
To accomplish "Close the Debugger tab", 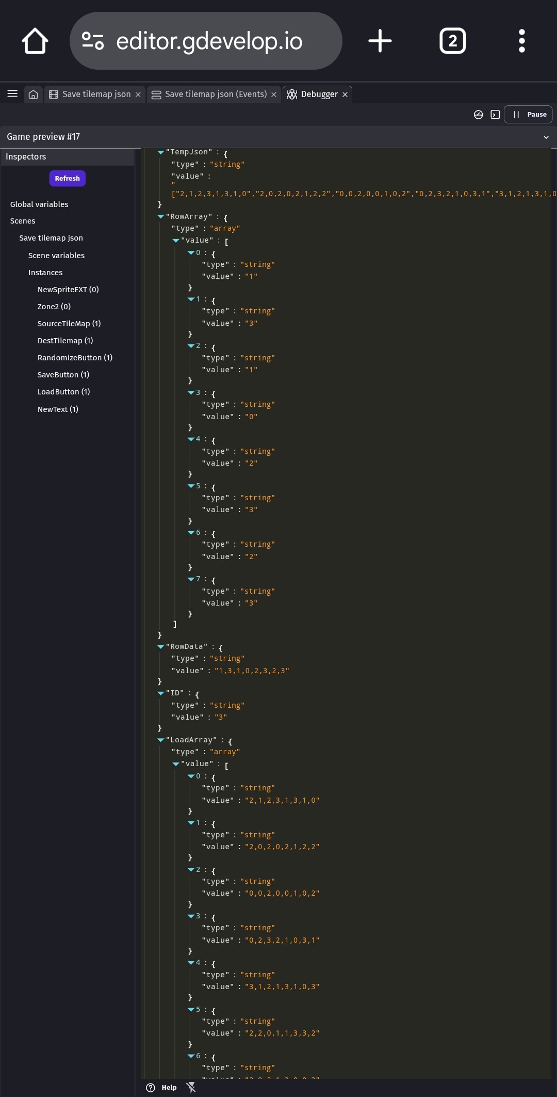I will tap(345, 94).
